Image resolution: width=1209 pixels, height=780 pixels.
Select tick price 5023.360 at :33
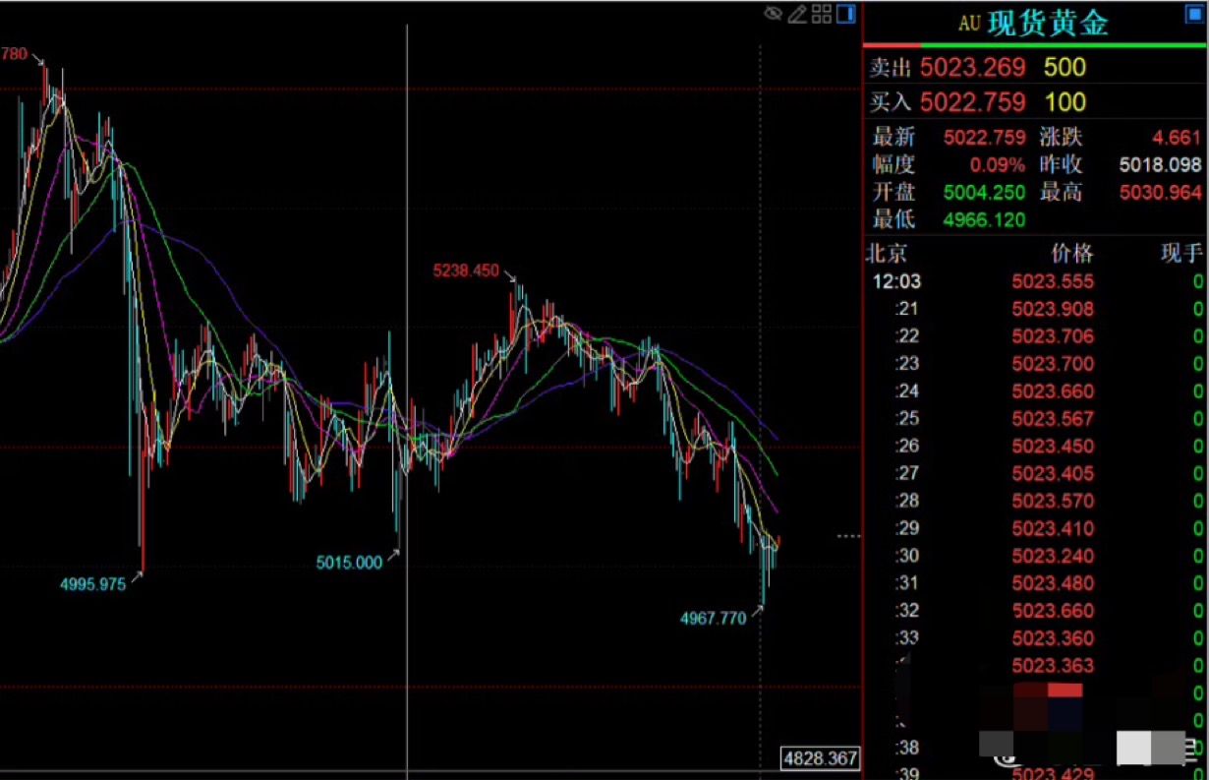(x=1053, y=638)
